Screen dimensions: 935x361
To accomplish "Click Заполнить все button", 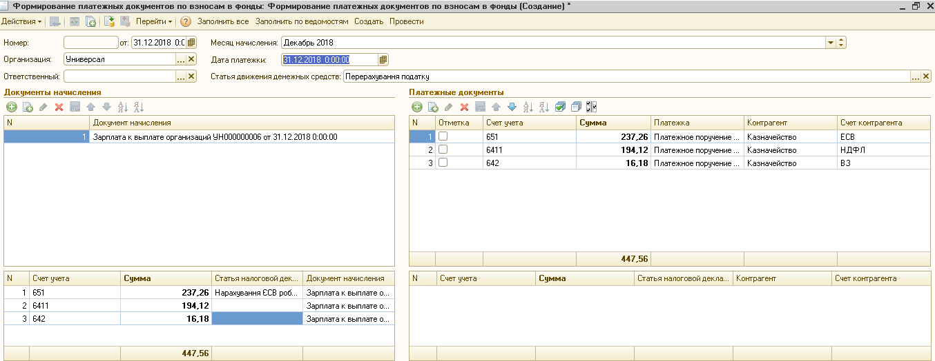I will pyautogui.click(x=223, y=21).
